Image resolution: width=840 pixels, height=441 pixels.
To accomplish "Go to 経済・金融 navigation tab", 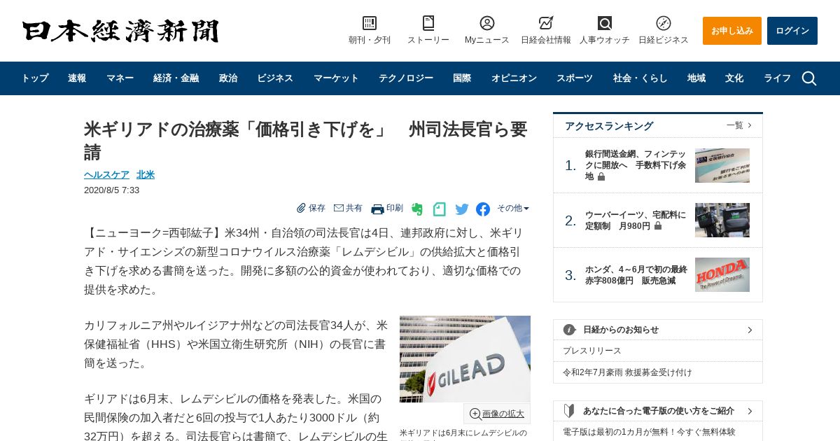I will tap(176, 78).
